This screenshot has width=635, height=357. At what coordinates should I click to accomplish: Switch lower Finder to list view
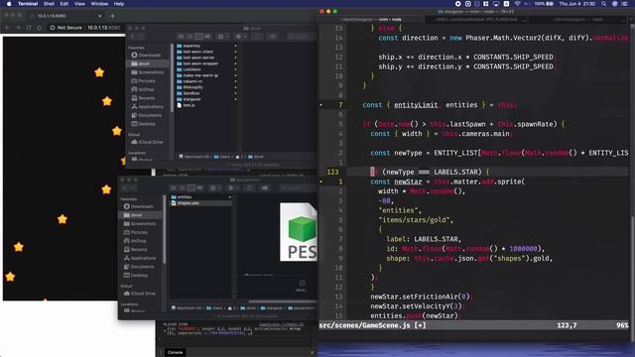[182, 188]
